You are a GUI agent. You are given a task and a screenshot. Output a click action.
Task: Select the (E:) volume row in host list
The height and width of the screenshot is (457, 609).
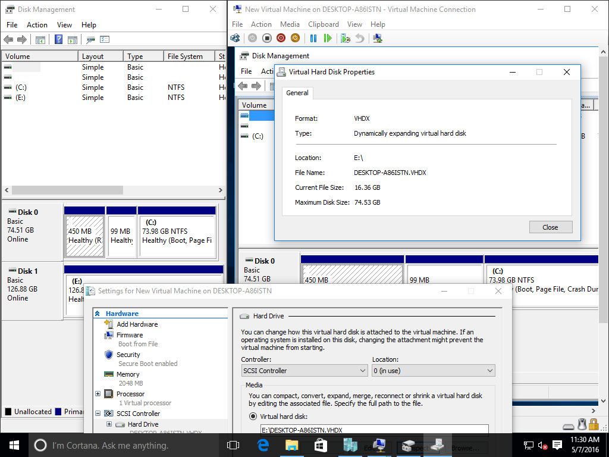click(112, 98)
